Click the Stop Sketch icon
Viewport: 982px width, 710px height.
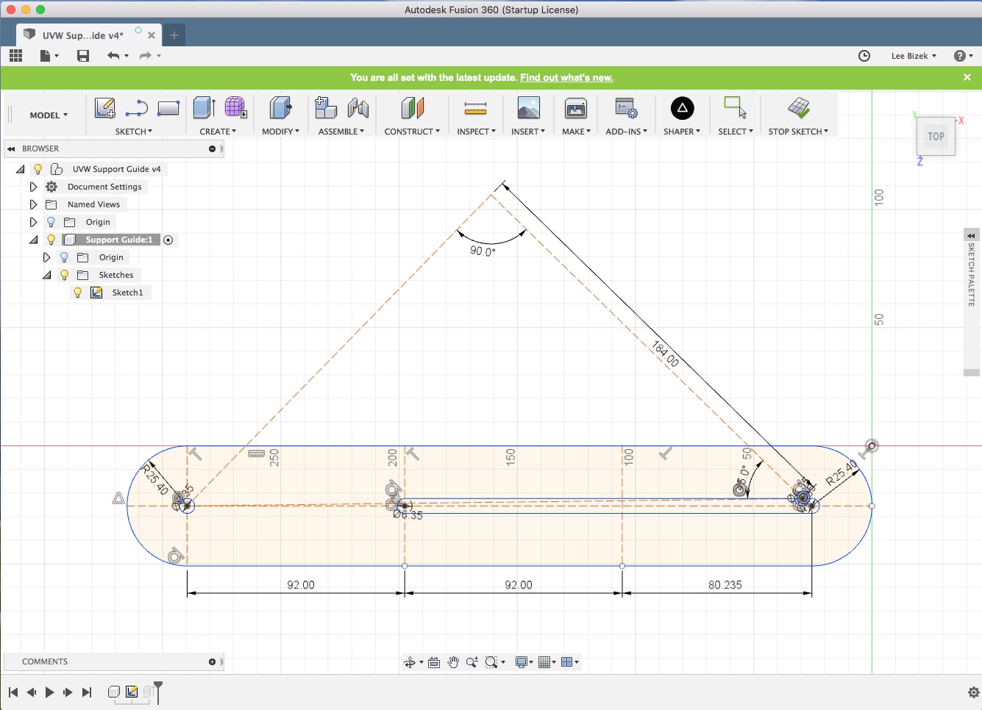point(798,108)
